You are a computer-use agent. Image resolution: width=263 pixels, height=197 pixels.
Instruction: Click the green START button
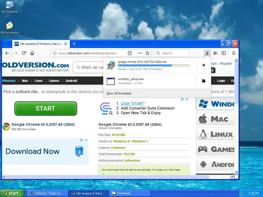(46, 109)
